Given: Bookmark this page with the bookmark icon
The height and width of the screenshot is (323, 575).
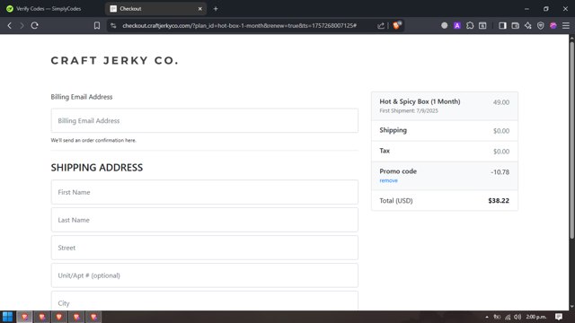Looking at the screenshot, I should coord(97,26).
